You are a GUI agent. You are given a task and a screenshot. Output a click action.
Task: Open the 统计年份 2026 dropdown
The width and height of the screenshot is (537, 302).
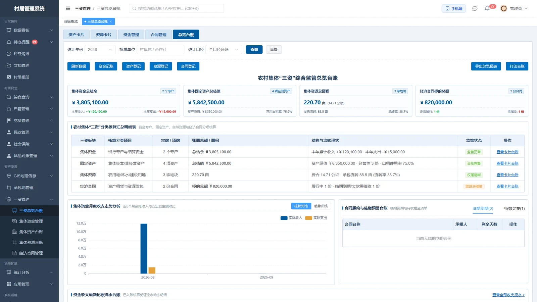100,50
